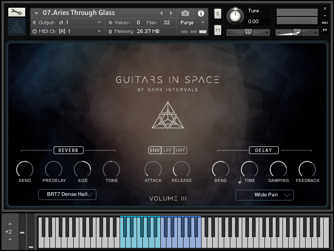Image resolution: width=334 pixels, height=251 pixels.
Task: Click the pan slider between L and R
Action: pyautogui.click(x=248, y=32)
